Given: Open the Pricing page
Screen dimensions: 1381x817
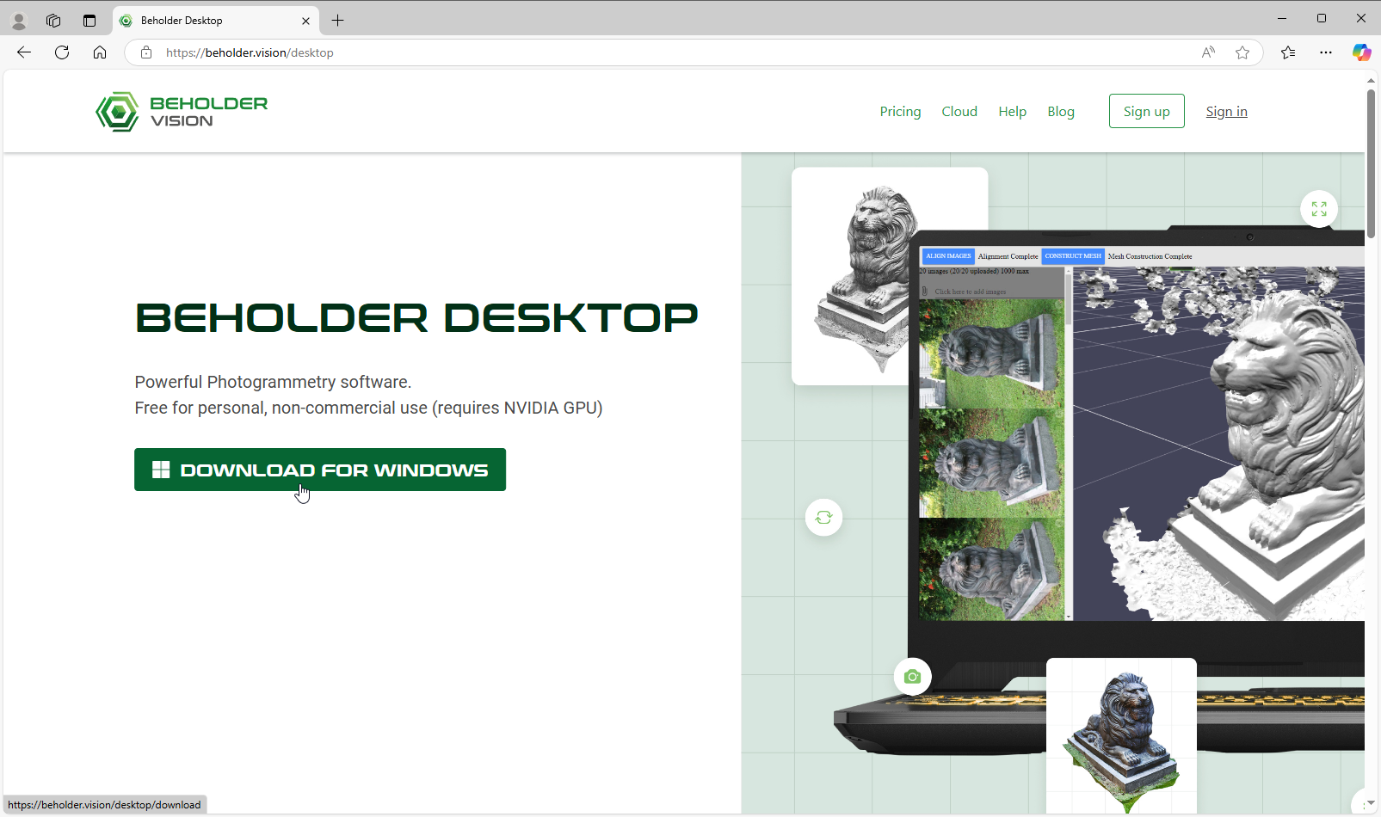Looking at the screenshot, I should coord(900,112).
